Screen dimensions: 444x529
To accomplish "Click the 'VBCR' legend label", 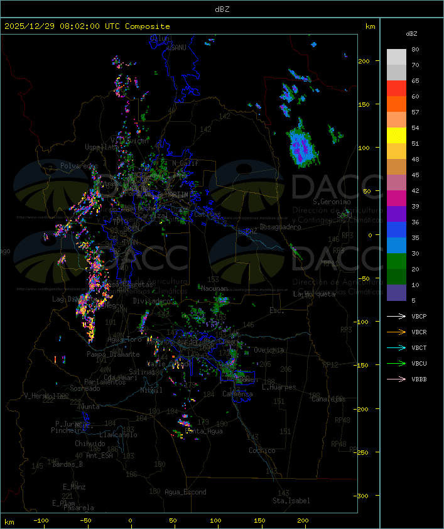I will (419, 332).
